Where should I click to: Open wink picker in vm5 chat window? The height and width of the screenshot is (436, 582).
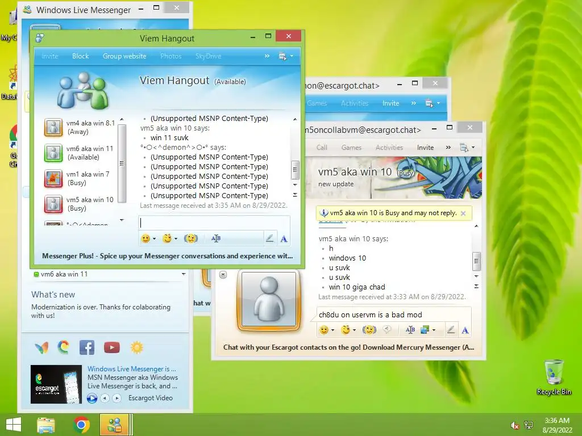pyautogui.click(x=346, y=330)
